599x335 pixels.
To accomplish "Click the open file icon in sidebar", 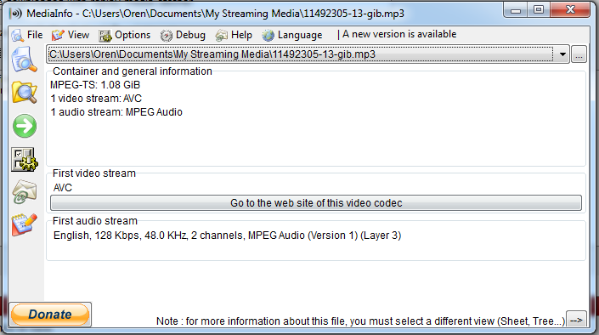I will point(24,60).
